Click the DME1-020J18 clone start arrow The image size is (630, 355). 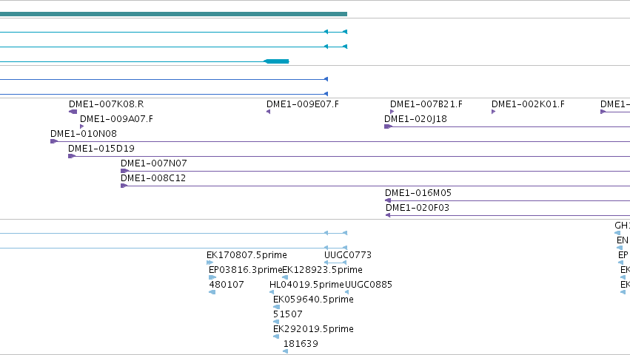tap(388, 126)
